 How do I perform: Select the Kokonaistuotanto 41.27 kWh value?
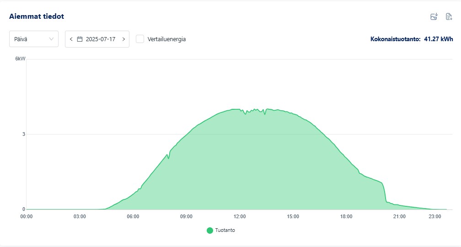coord(438,39)
